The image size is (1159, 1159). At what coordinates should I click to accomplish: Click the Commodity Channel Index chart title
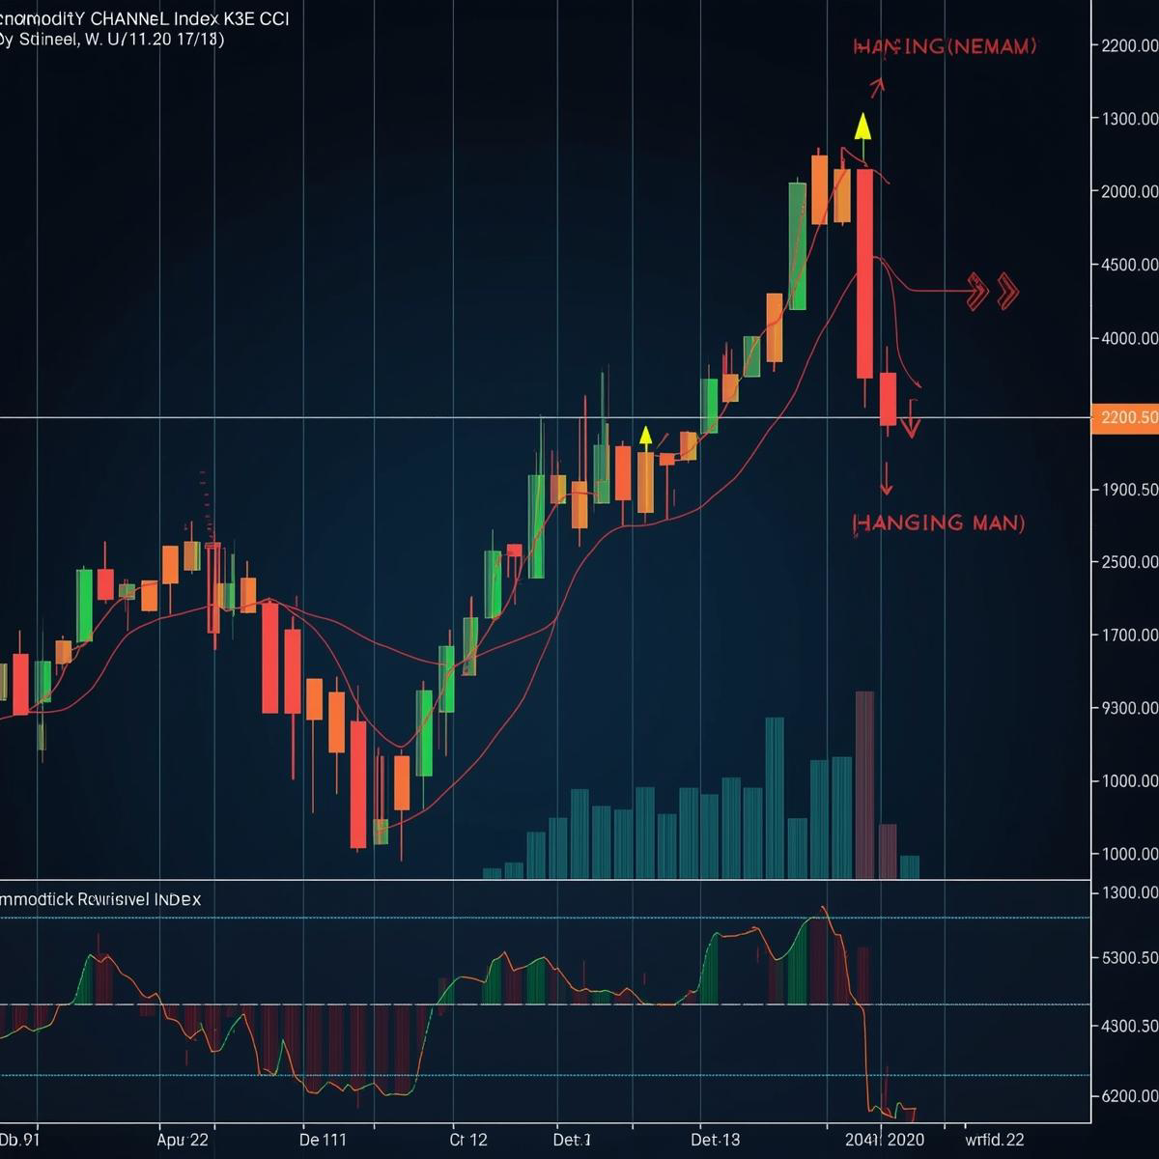[145, 18]
